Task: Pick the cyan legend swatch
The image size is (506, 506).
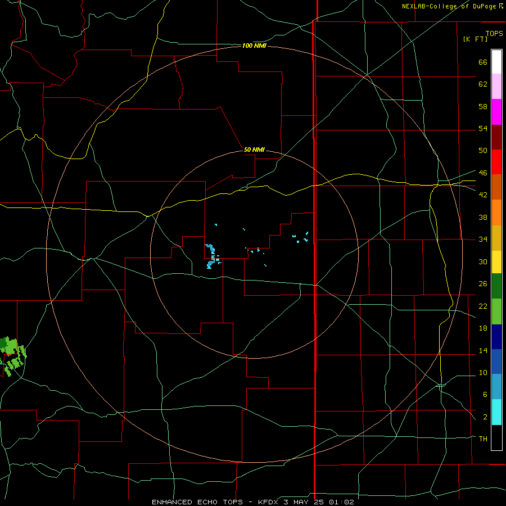Action: (x=496, y=412)
